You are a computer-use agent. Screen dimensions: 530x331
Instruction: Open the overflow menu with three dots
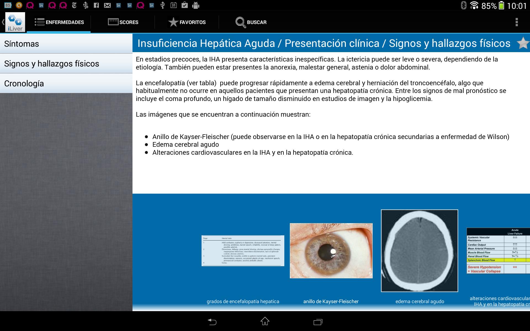(x=516, y=22)
